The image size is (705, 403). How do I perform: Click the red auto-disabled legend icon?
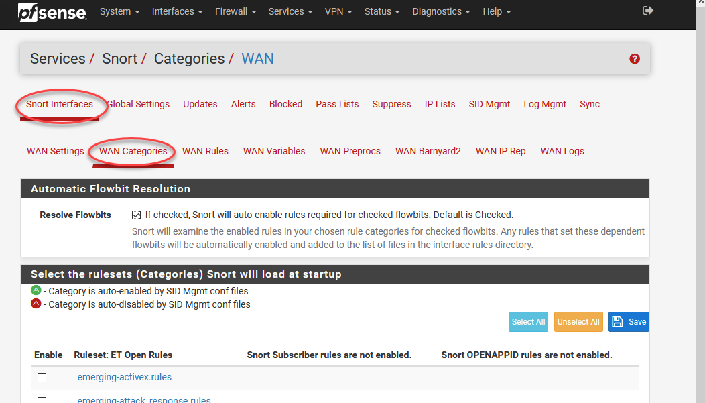point(36,304)
